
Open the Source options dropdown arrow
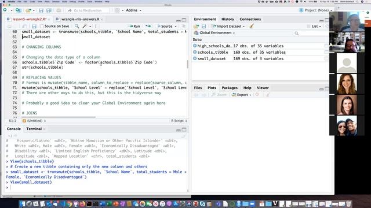176,27
